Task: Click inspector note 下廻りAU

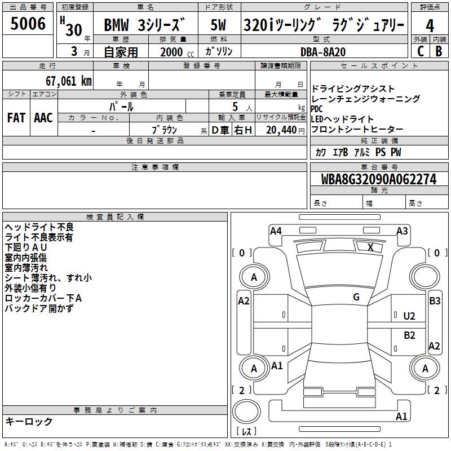Action: (26, 247)
